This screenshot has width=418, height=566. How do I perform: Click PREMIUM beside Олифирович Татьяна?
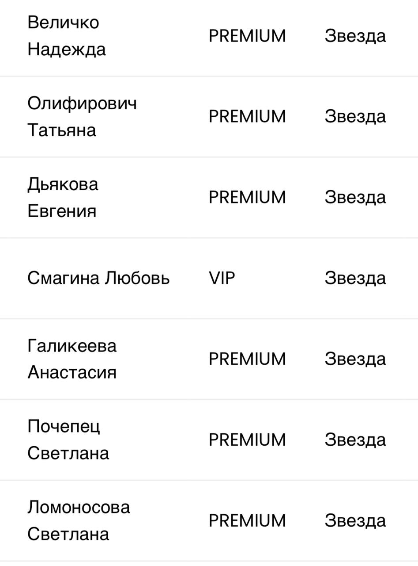tap(247, 117)
